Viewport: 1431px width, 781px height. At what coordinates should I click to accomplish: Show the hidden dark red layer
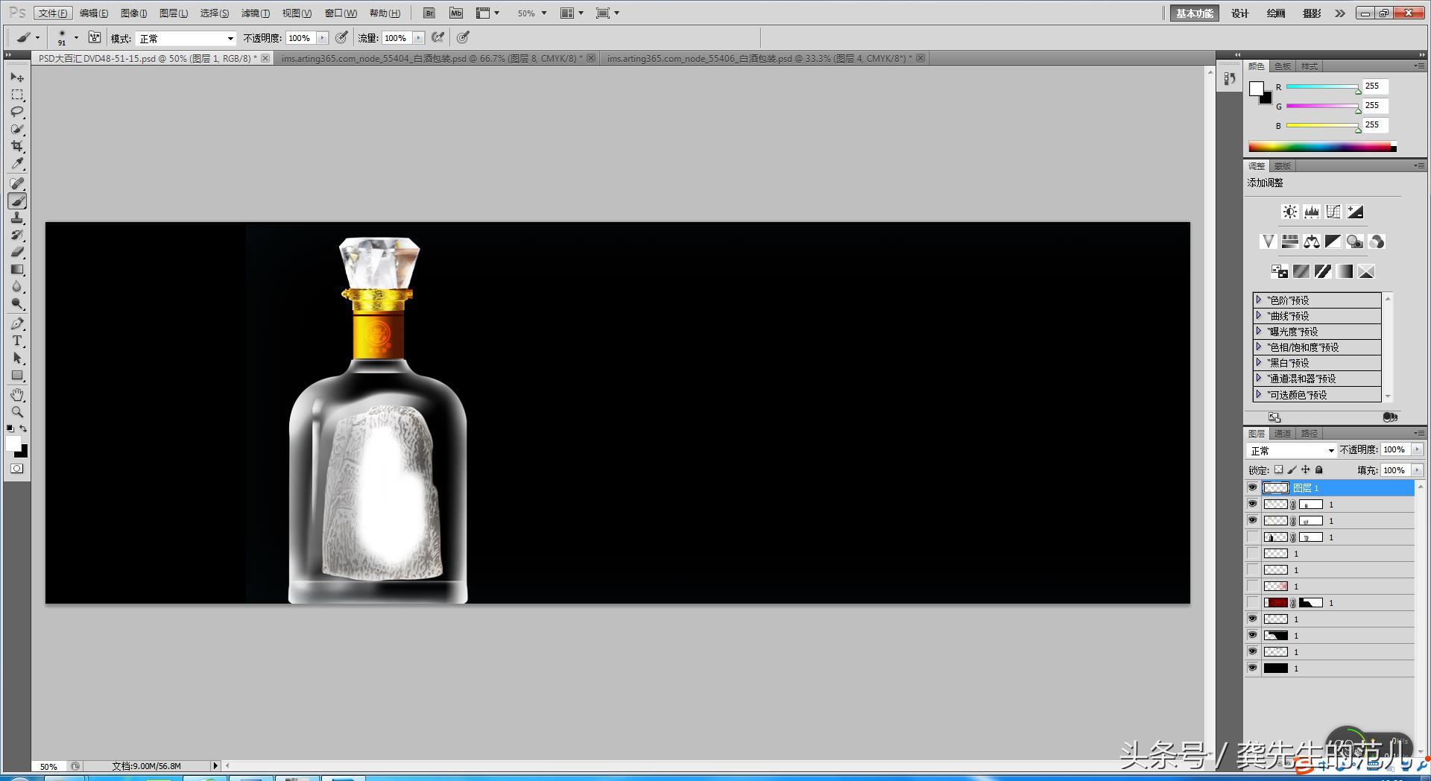(1252, 602)
